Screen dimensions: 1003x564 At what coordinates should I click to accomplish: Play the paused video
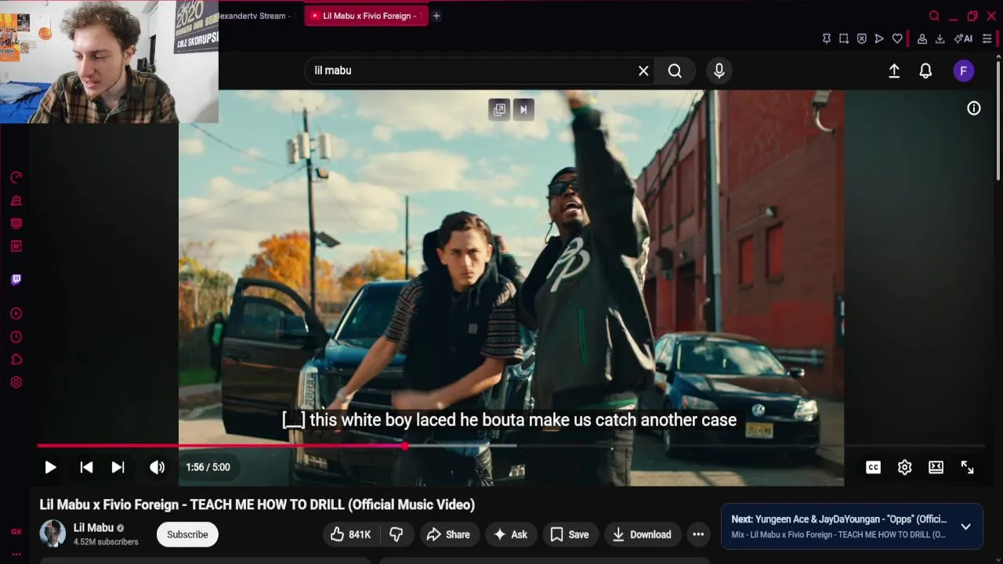50,467
